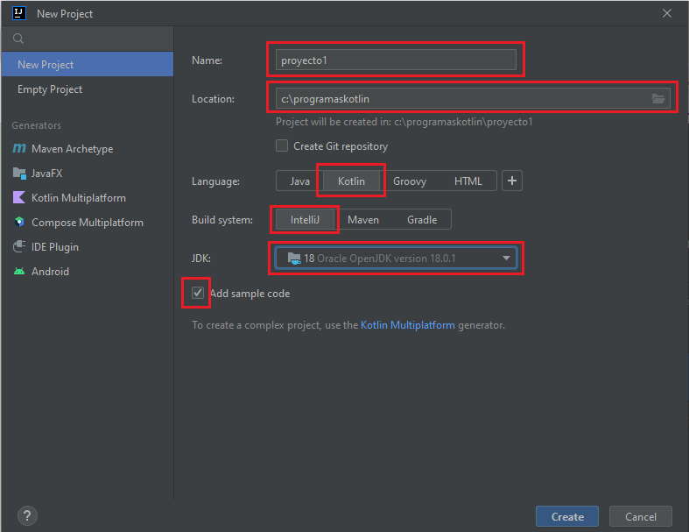Screen dimensions: 689x532
Task: Choose Groovy as the language
Action: 410,181
